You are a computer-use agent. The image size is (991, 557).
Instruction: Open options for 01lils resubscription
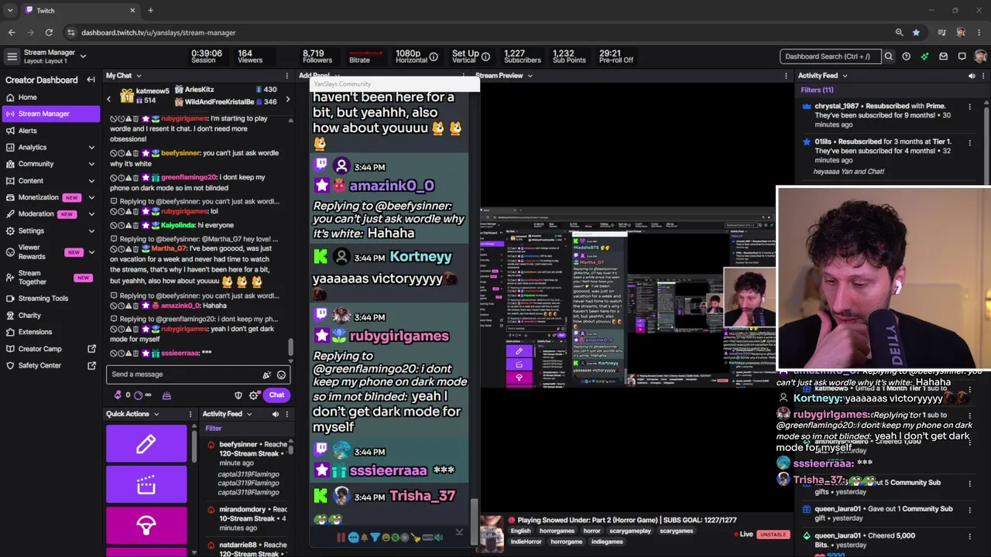(x=969, y=142)
